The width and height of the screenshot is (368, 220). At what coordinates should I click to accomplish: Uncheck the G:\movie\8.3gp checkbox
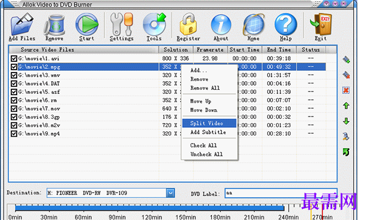(x=14, y=117)
